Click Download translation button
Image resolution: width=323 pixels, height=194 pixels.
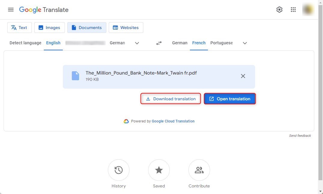coord(171,99)
